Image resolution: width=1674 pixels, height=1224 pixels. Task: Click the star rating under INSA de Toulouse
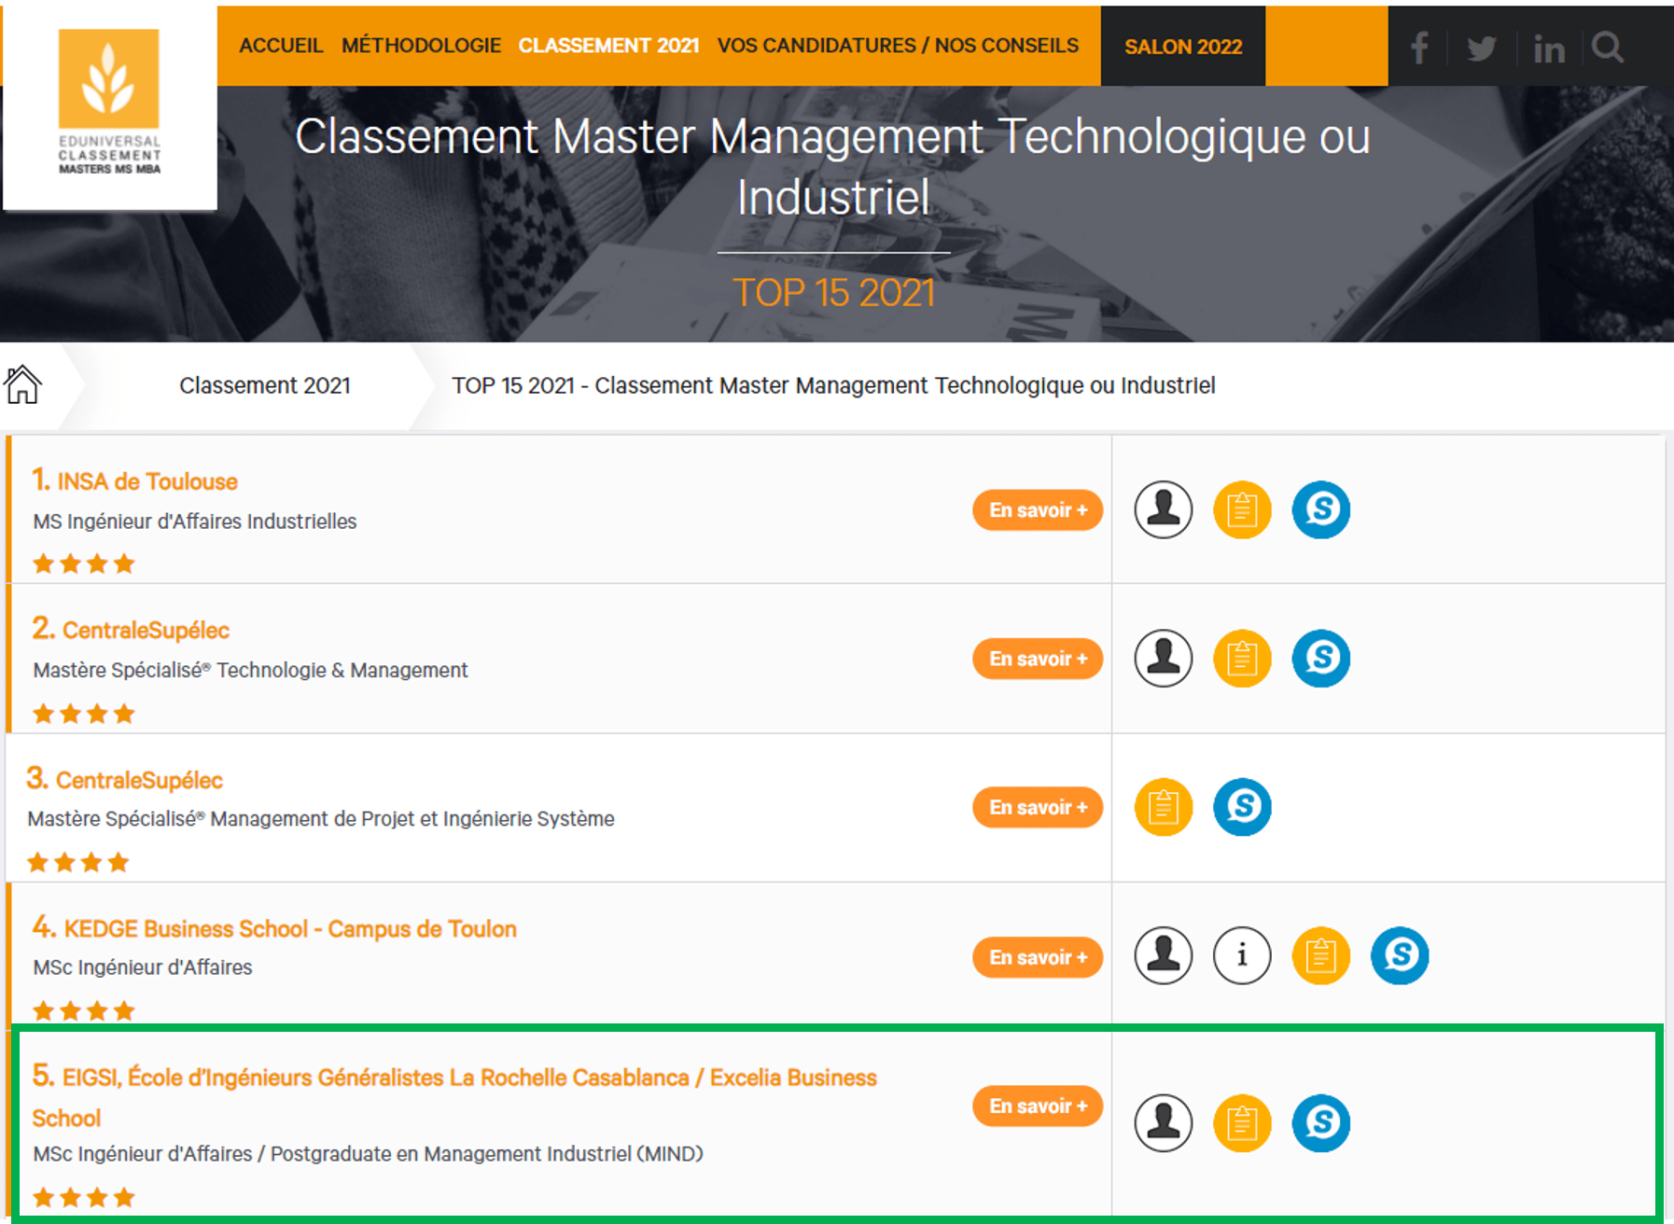pos(84,563)
